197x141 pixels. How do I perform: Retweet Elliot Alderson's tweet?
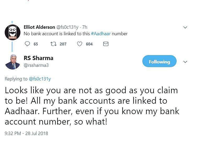coord(53,44)
